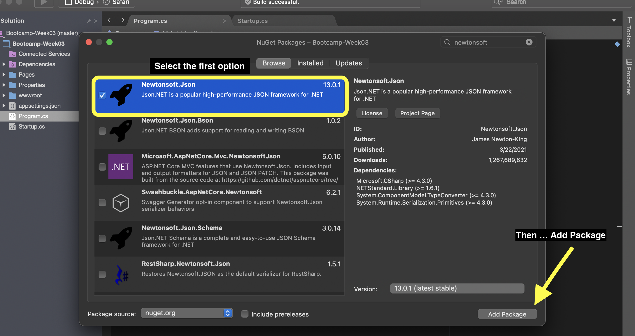The image size is (635, 336).
Task: Navigate back with the left arrow
Action: (109, 20)
